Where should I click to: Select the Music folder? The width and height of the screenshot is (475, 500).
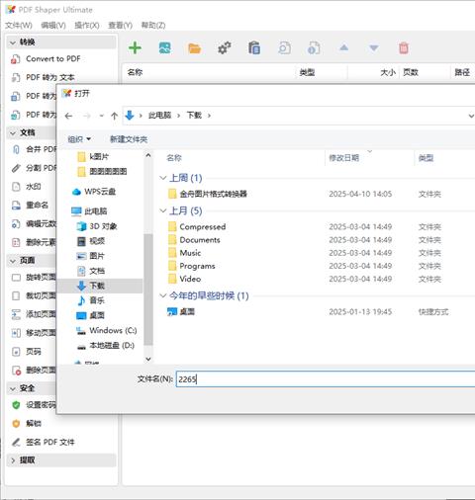click(x=190, y=253)
